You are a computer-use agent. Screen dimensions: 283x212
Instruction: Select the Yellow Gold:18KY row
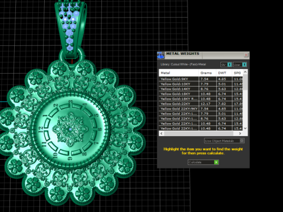click(x=201, y=94)
